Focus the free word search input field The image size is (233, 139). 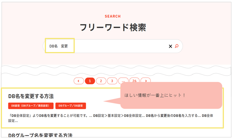point(119,46)
